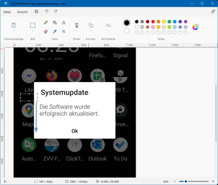Select the Eraser tool

point(45,31)
